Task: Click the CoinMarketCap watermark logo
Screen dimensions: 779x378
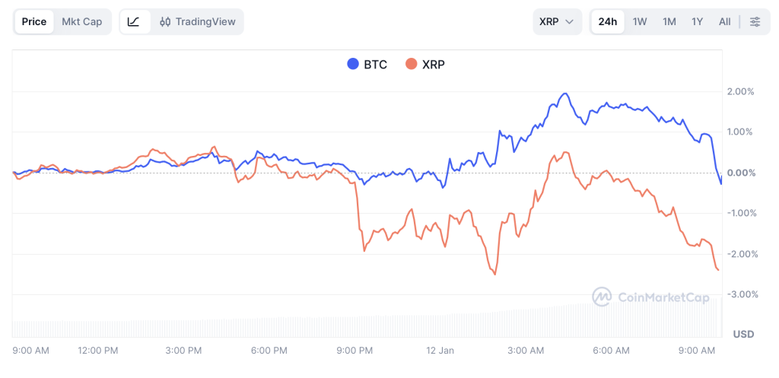Action: [x=602, y=297]
